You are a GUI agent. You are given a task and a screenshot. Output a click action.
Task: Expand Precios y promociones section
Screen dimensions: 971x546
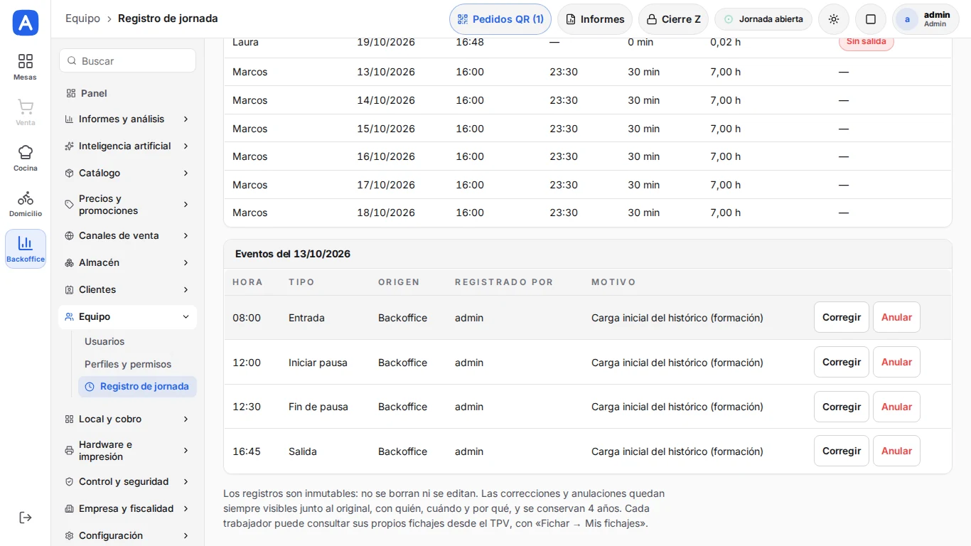point(128,204)
